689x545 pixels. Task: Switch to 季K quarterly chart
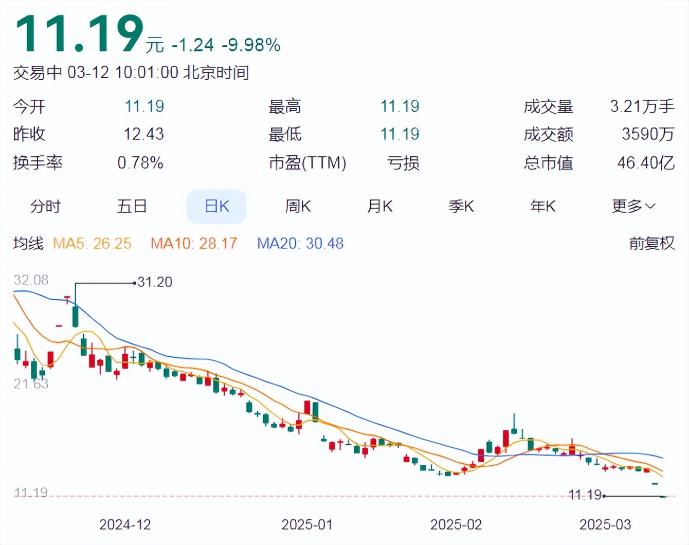461,207
